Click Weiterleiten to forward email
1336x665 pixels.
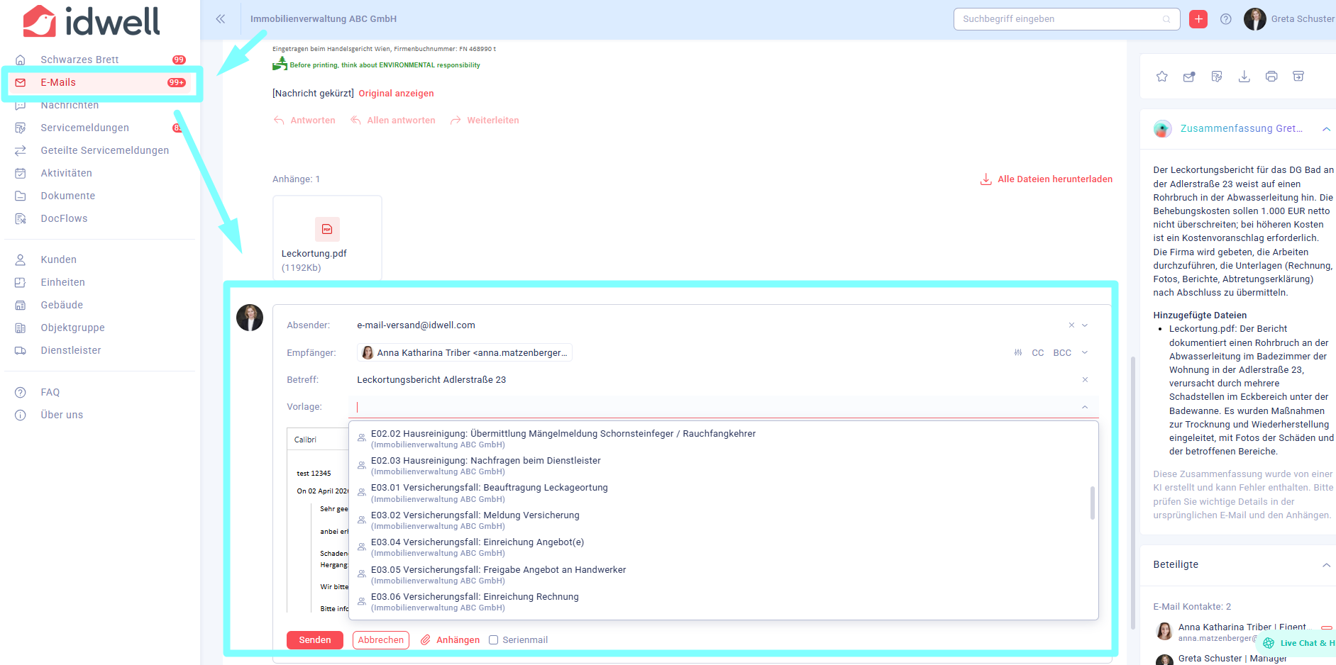coord(485,121)
